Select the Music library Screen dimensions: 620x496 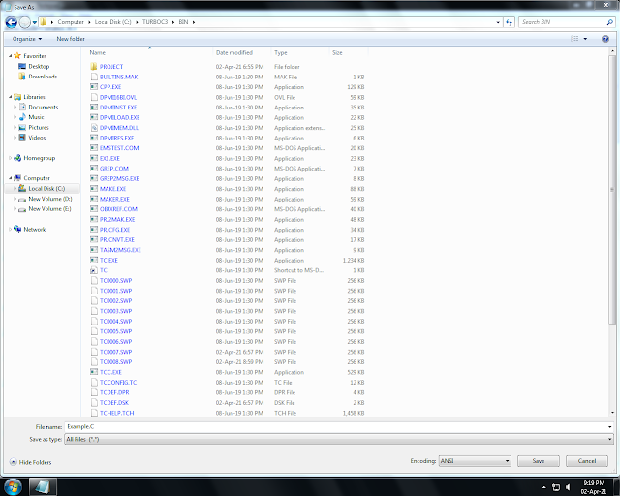[x=36, y=117]
